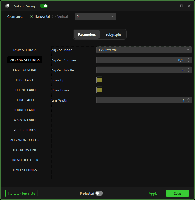Image resolution: width=195 pixels, height=200 pixels.
Task: Open DATA SETTINGS section
Action: click(x=25, y=50)
